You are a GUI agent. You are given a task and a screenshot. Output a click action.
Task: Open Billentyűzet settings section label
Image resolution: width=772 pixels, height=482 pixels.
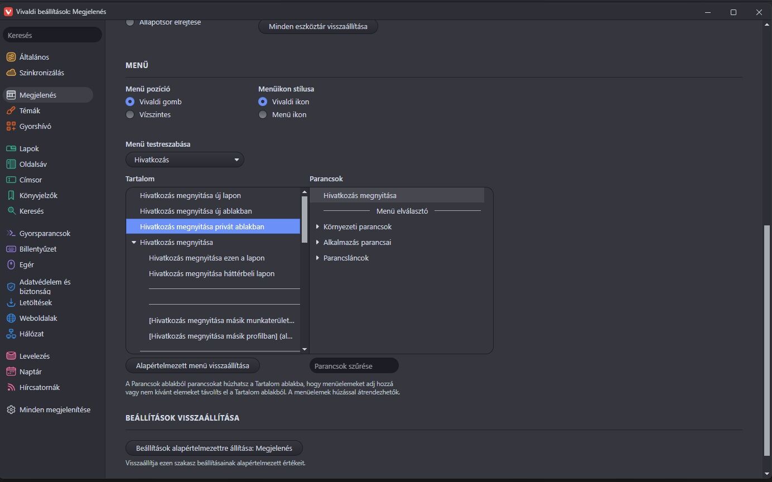pos(38,249)
